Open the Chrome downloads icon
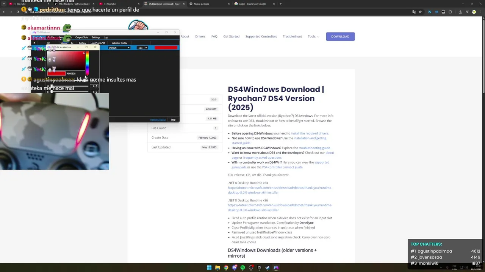Viewport: 485px width, 272px height. pyautogui.click(x=460, y=12)
